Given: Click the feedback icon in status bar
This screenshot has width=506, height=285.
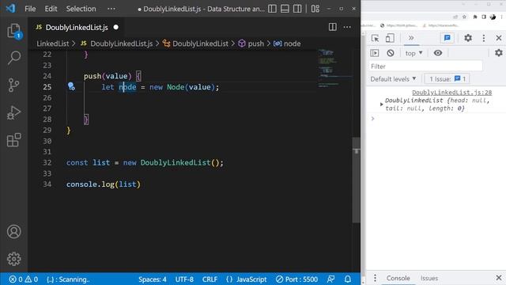Looking at the screenshot, I should point(330,279).
